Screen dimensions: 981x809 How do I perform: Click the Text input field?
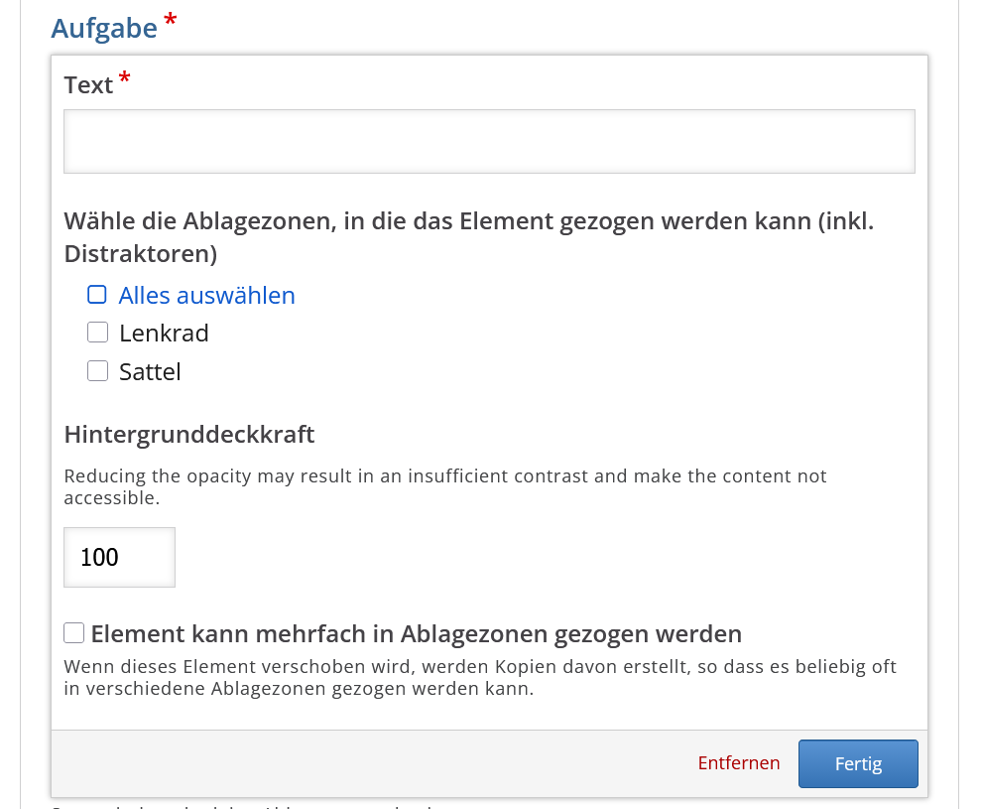pyautogui.click(x=488, y=142)
